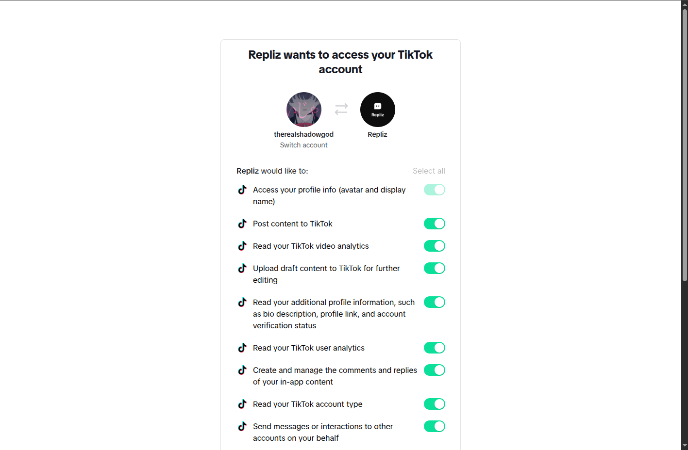688x450 pixels.
Task: Turn off Read your TikTok video analytics
Action: point(434,246)
